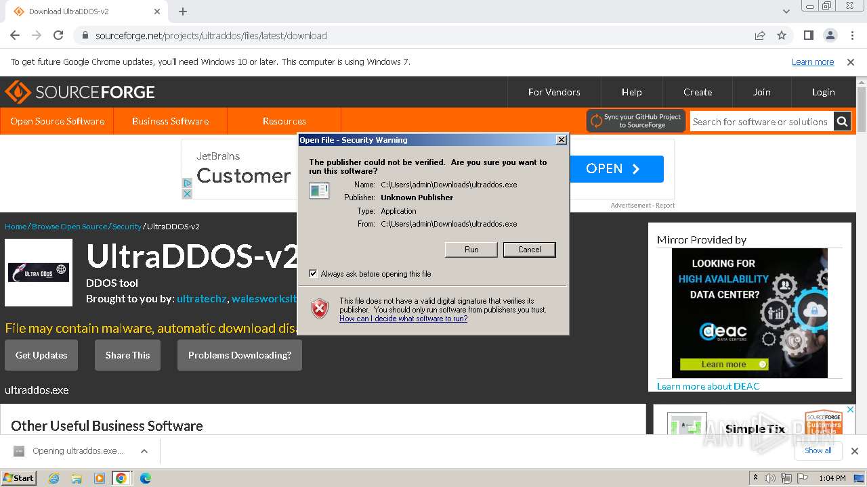The width and height of the screenshot is (867, 487).
Task: Close the downloads shelf
Action: pos(854,451)
